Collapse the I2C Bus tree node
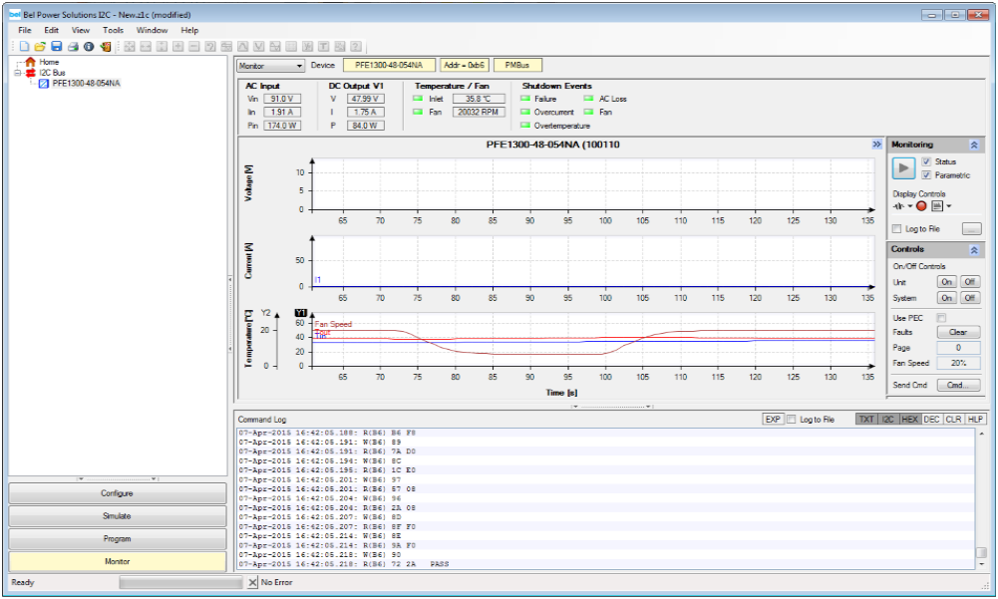The height and width of the screenshot is (599, 998). click(x=18, y=73)
